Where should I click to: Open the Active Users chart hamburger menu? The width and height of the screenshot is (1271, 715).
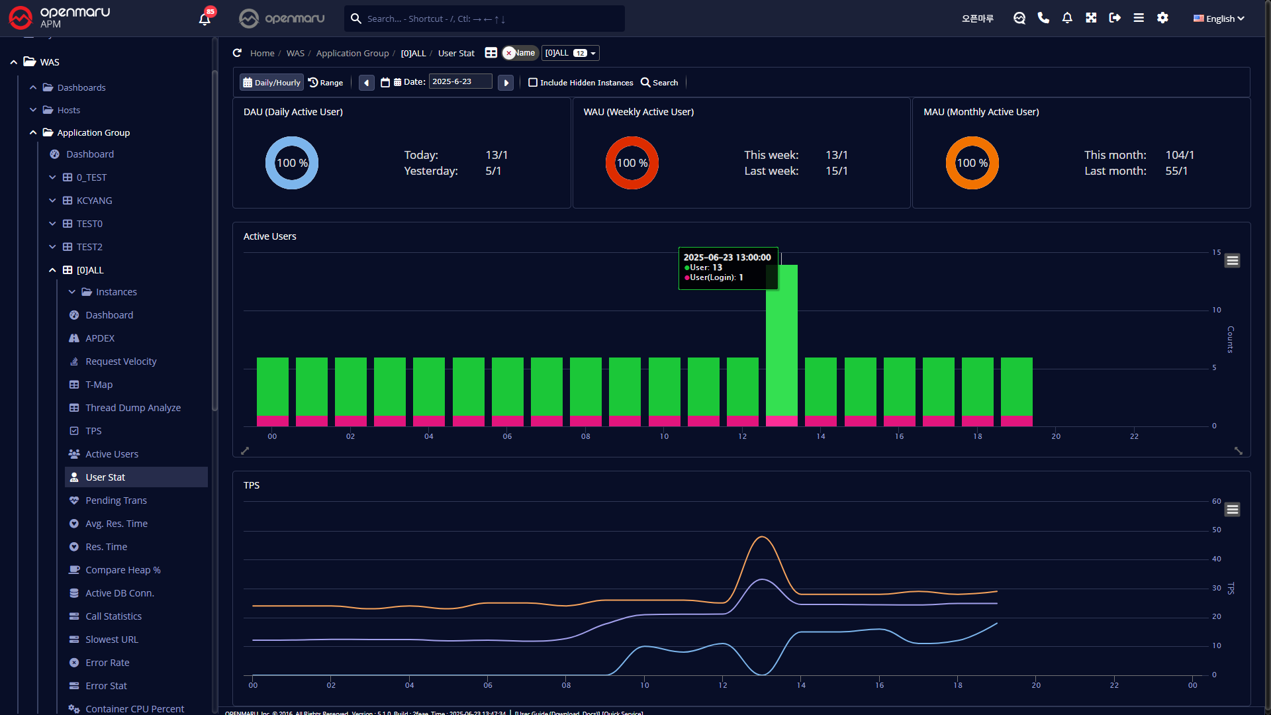click(1232, 261)
